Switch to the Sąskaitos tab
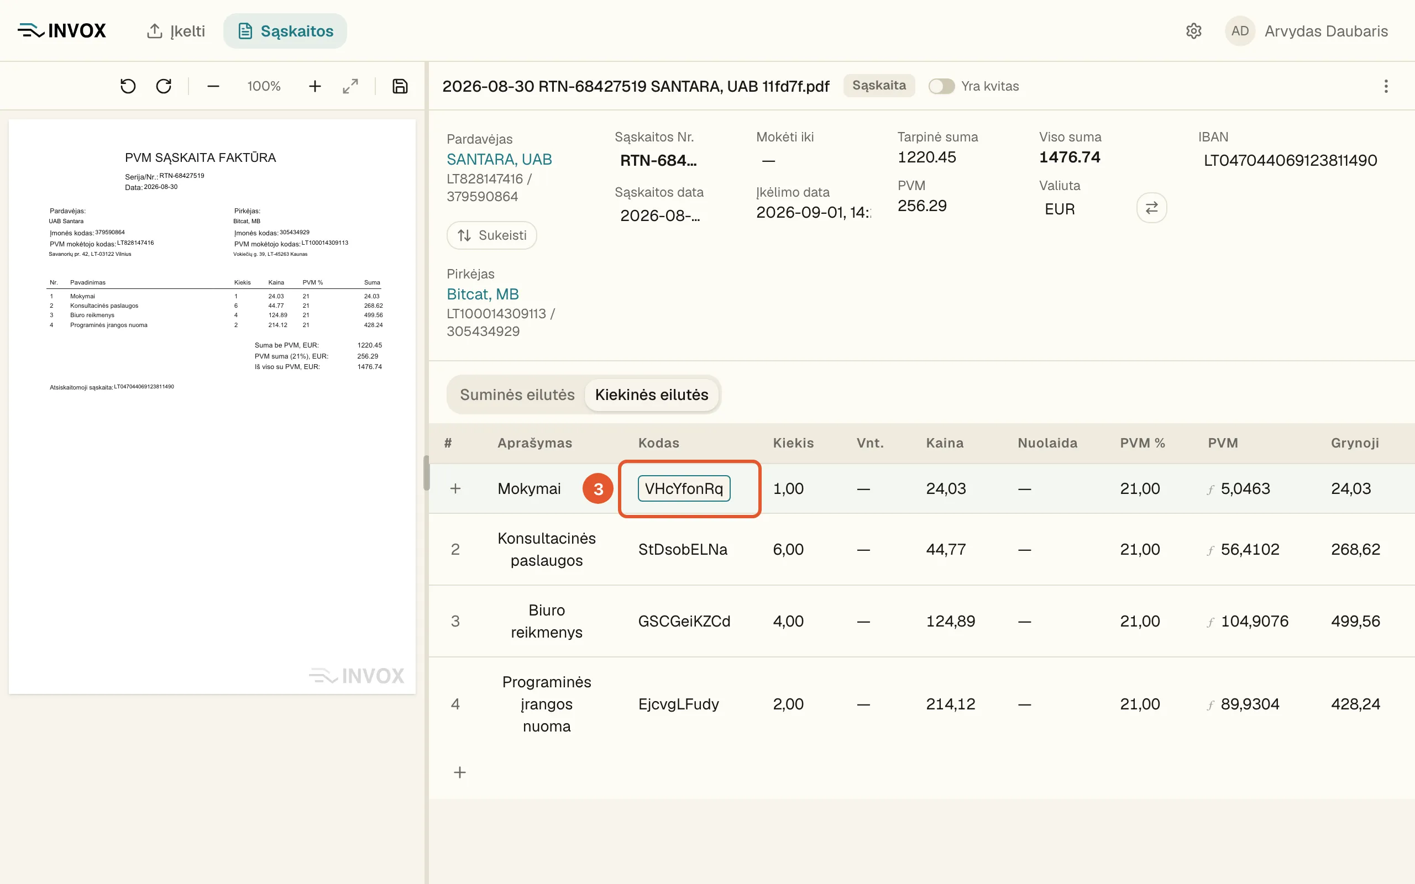This screenshot has height=884, width=1415. pyautogui.click(x=285, y=31)
